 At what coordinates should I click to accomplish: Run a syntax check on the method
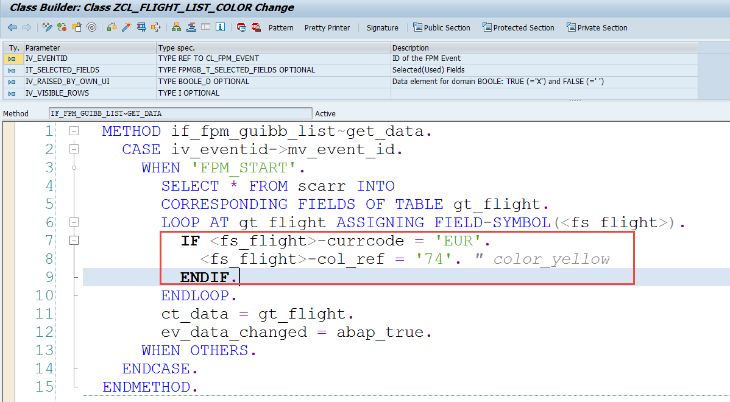112,27
